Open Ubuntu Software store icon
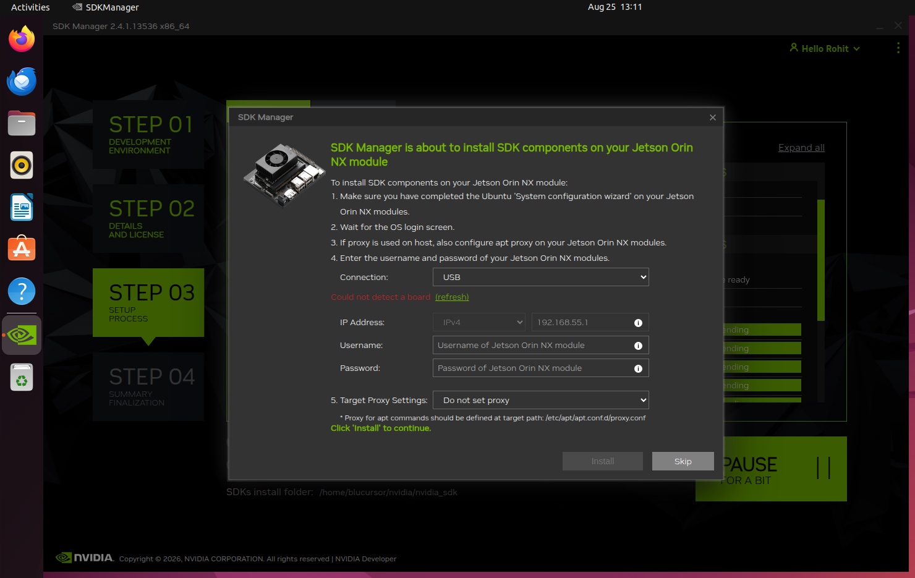This screenshot has width=915, height=578. click(x=22, y=249)
